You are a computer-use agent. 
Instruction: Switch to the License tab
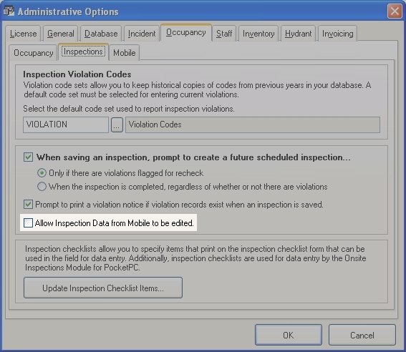23,34
